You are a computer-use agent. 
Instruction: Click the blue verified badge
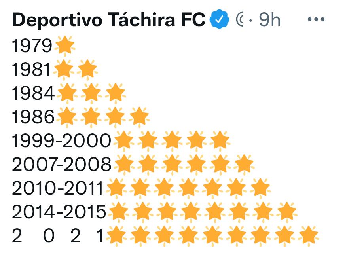point(219,19)
